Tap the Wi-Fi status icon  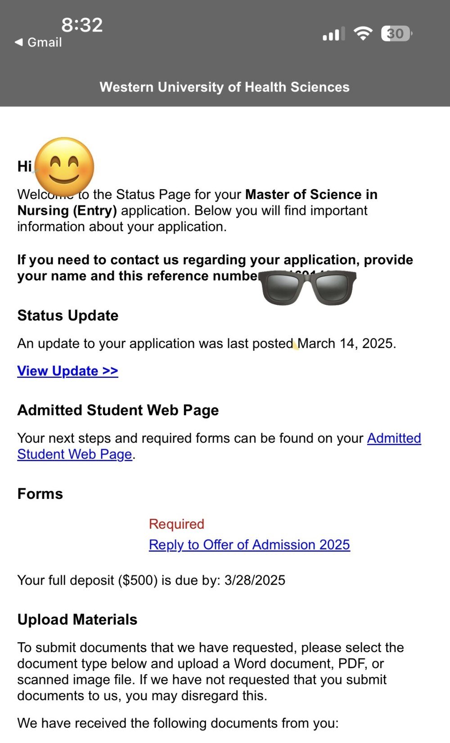[x=363, y=34]
